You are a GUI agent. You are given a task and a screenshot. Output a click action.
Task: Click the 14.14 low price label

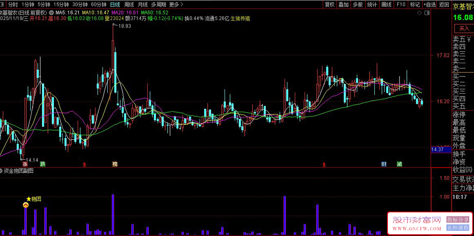click(x=32, y=160)
